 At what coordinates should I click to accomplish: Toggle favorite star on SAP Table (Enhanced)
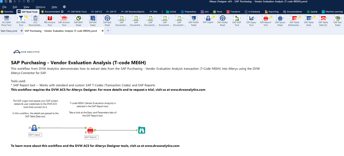click(300, 17)
